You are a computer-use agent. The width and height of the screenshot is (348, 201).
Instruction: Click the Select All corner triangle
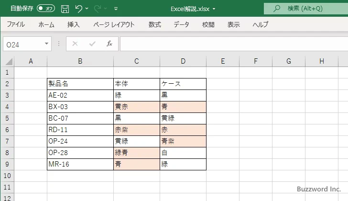tap(8, 61)
